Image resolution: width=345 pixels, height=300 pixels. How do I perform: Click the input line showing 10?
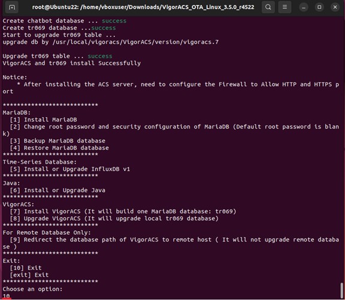point(7,296)
